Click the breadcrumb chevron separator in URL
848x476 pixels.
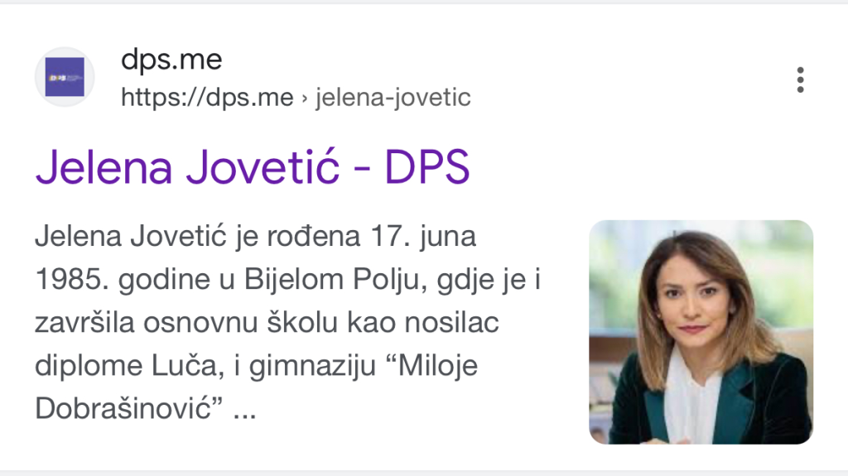[x=305, y=99]
